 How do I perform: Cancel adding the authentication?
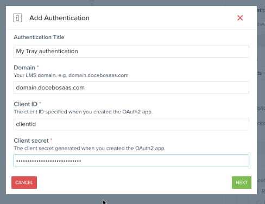[x=24, y=182]
